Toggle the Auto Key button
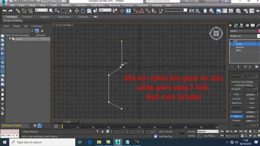The image size is (260, 146). [x=191, y=131]
